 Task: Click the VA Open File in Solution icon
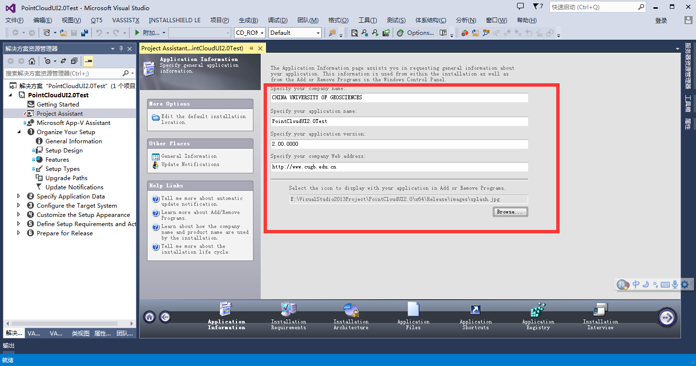(475, 33)
